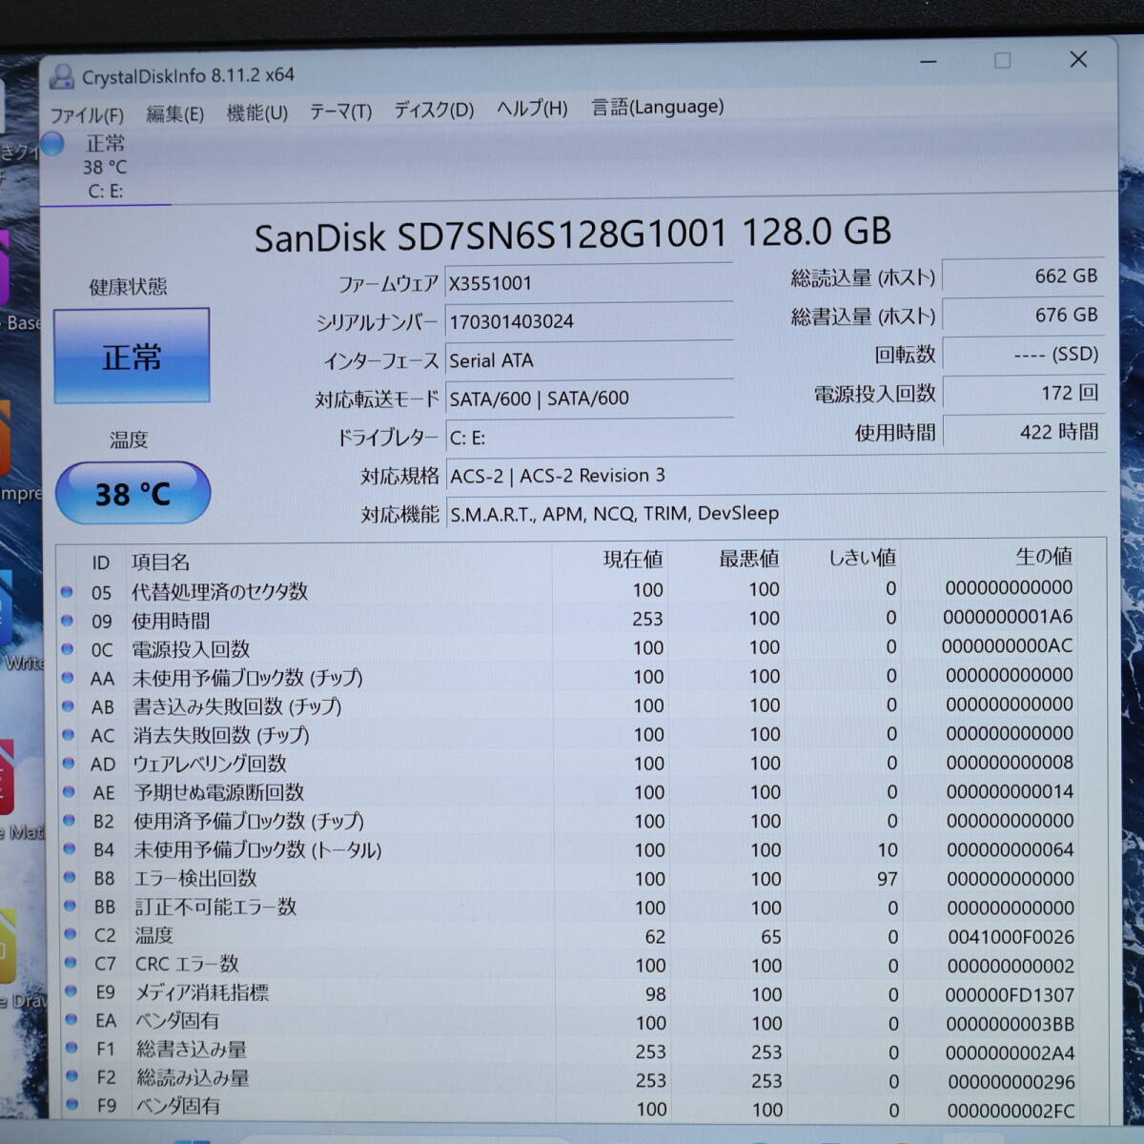The height and width of the screenshot is (1144, 1144).
Task: Select the 総書き込み量 attribute name
Action: 192,1050
